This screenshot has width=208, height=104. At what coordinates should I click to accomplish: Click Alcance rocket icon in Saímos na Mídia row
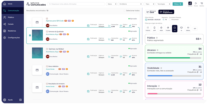[130, 57]
